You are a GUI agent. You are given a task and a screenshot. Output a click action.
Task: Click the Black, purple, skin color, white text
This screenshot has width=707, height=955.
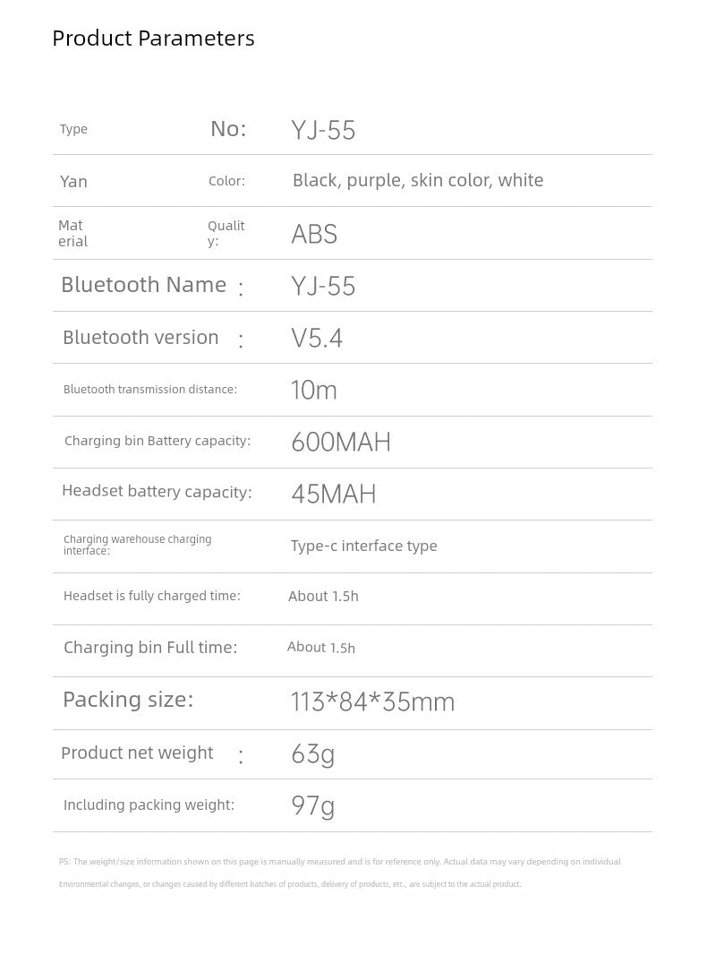coord(418,180)
